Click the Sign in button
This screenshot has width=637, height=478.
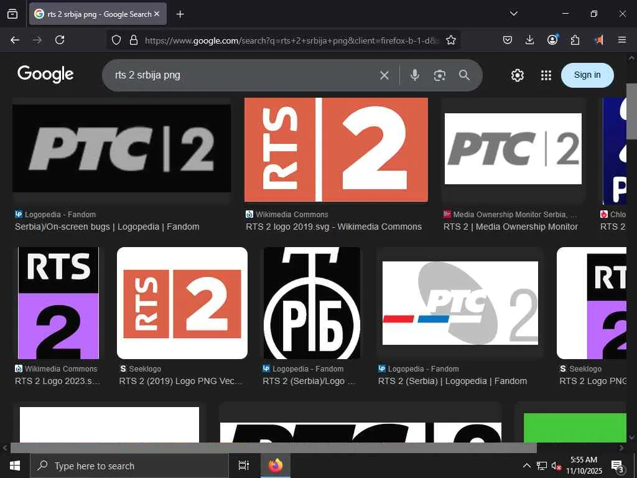pyautogui.click(x=587, y=75)
